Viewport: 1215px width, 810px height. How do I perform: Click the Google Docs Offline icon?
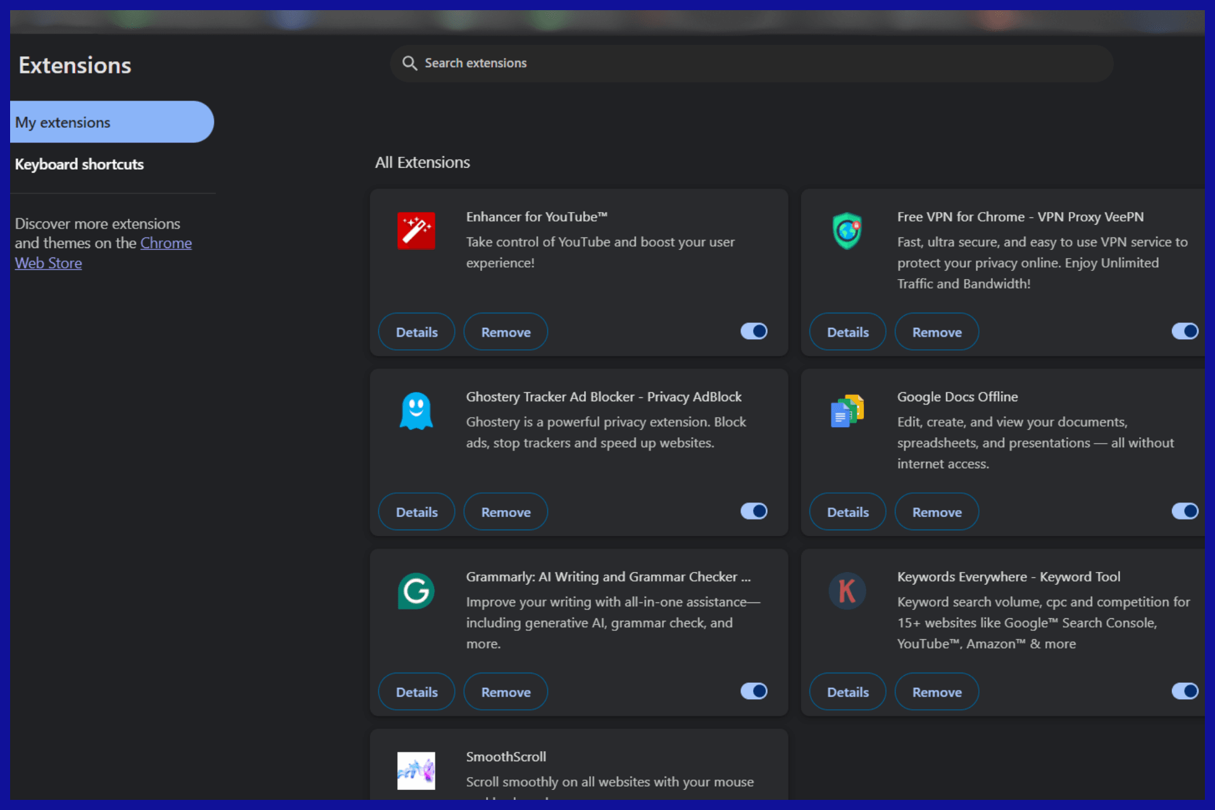pyautogui.click(x=847, y=411)
